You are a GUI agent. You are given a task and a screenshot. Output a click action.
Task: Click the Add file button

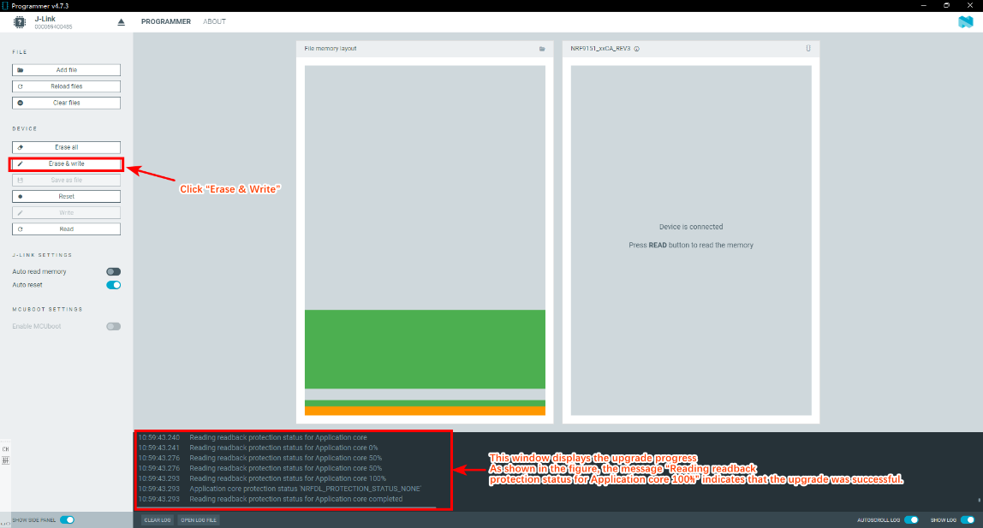tap(67, 70)
